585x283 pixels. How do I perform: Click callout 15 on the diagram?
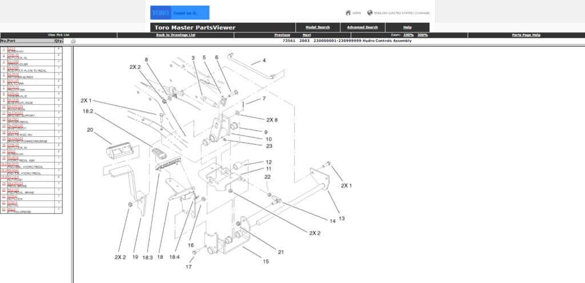(266, 261)
